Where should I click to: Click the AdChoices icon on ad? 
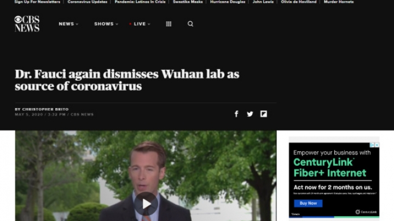(x=372, y=145)
